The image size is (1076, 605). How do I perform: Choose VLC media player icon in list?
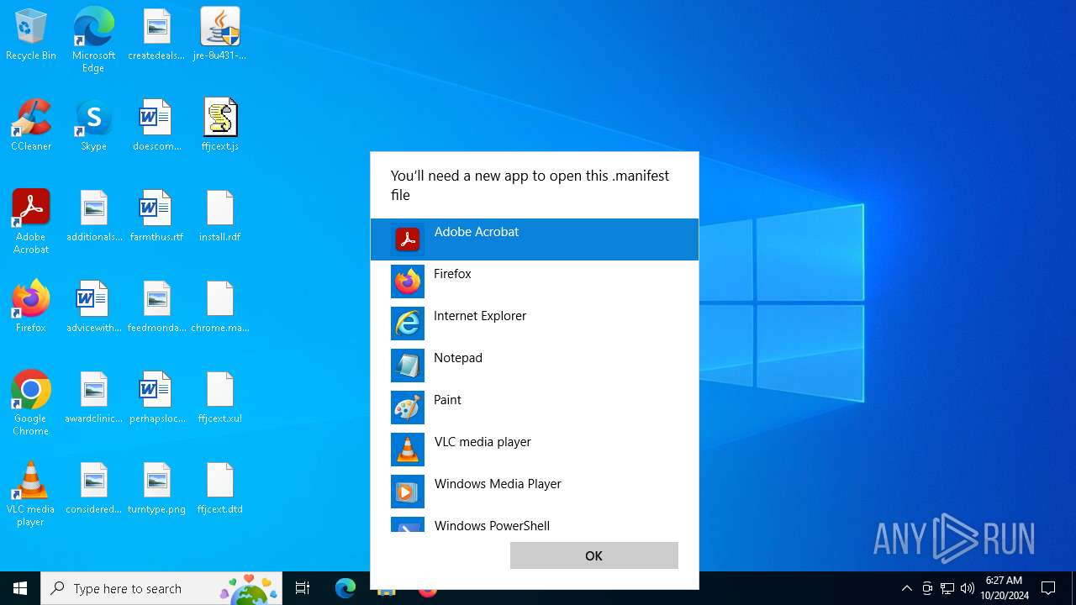(408, 450)
